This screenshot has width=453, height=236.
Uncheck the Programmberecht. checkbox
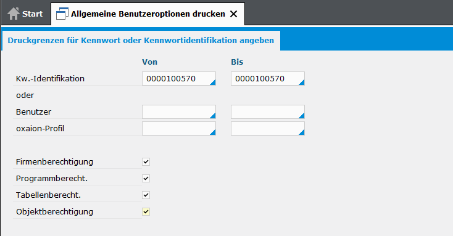point(146,179)
